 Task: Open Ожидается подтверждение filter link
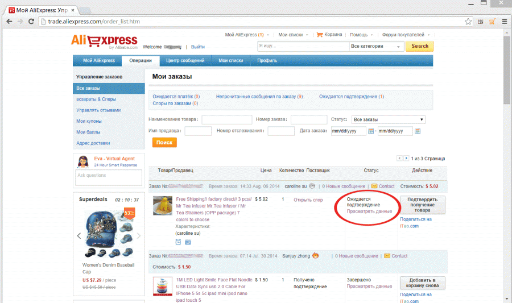point(352,97)
